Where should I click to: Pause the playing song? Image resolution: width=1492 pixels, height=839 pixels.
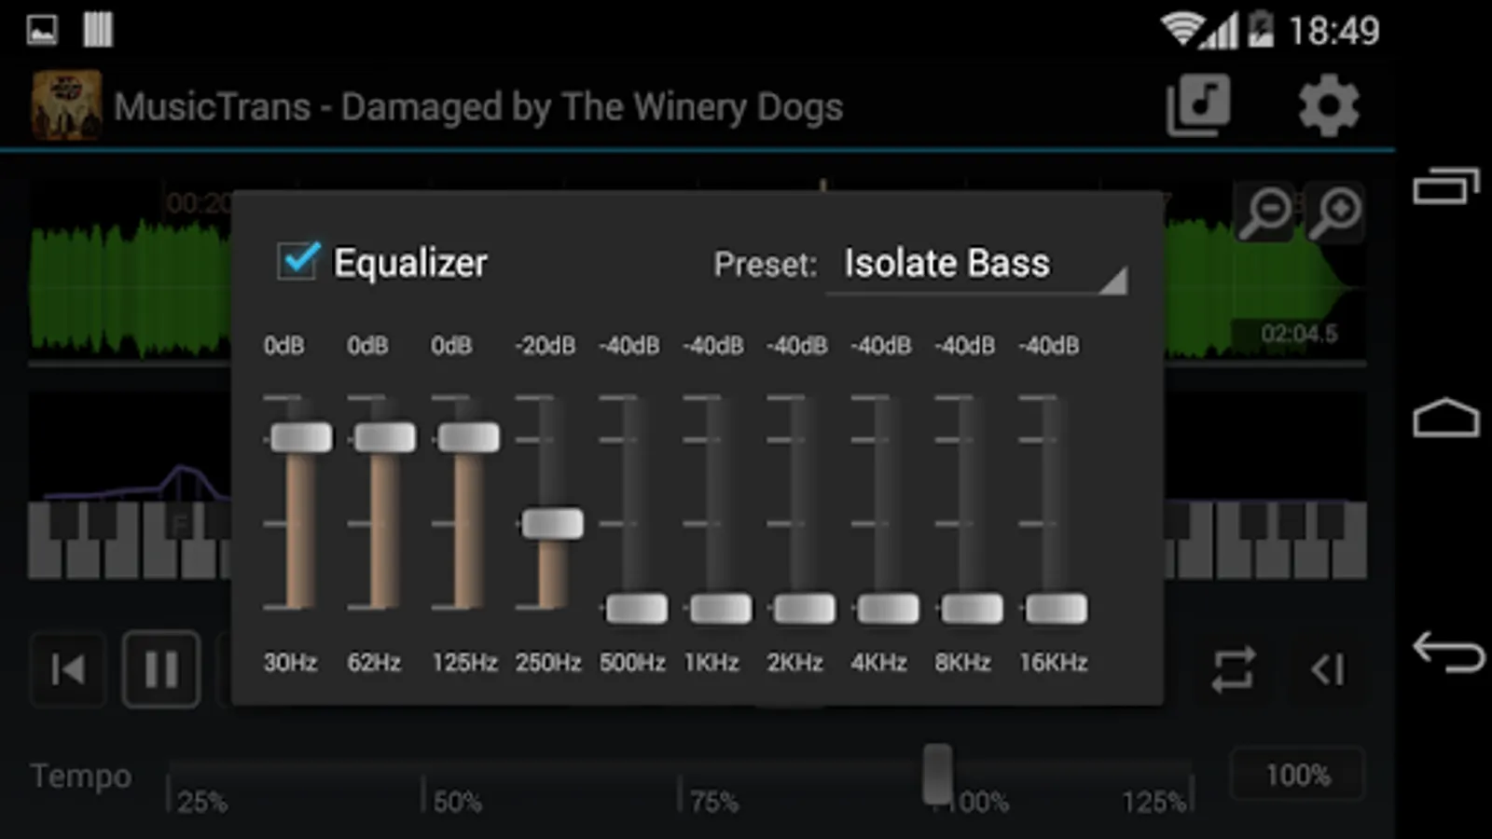pyautogui.click(x=160, y=669)
